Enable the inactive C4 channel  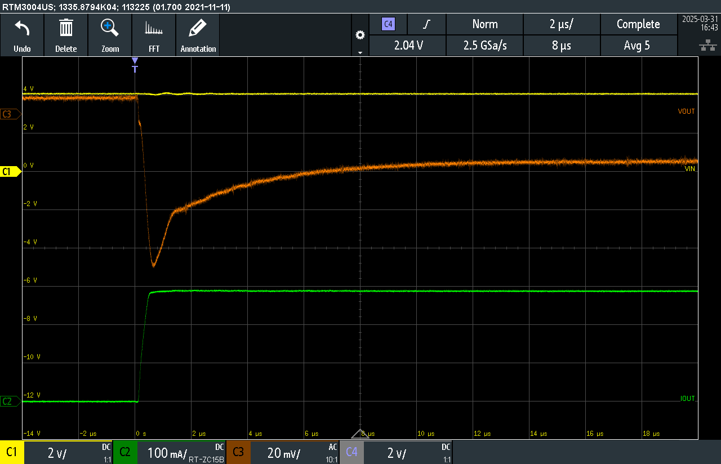pyautogui.click(x=351, y=452)
